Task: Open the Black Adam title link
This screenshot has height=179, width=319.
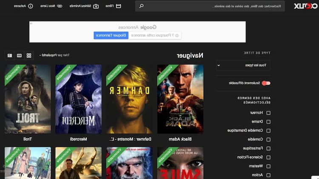Action: pyautogui.click(x=180, y=139)
